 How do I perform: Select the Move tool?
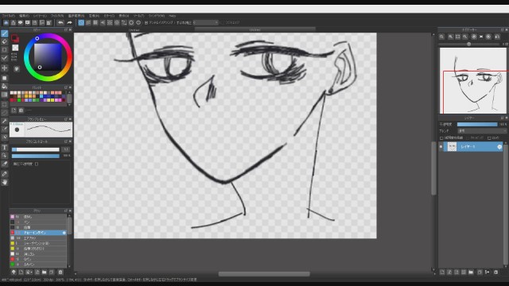[5, 68]
